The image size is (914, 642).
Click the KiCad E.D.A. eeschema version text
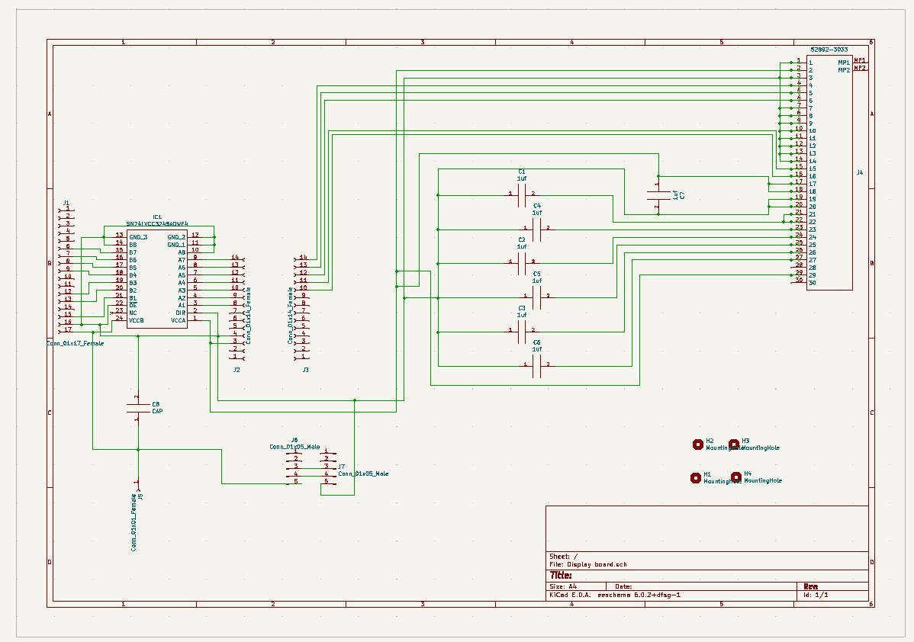615,595
